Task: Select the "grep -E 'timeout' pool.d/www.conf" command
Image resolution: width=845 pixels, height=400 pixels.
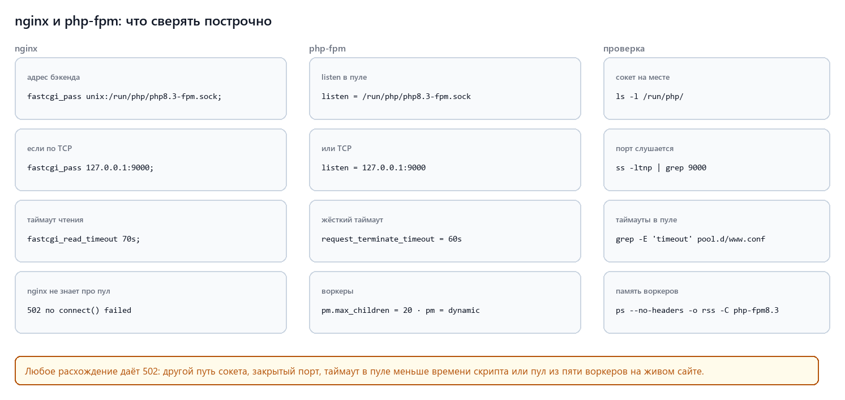Action: [x=690, y=239]
